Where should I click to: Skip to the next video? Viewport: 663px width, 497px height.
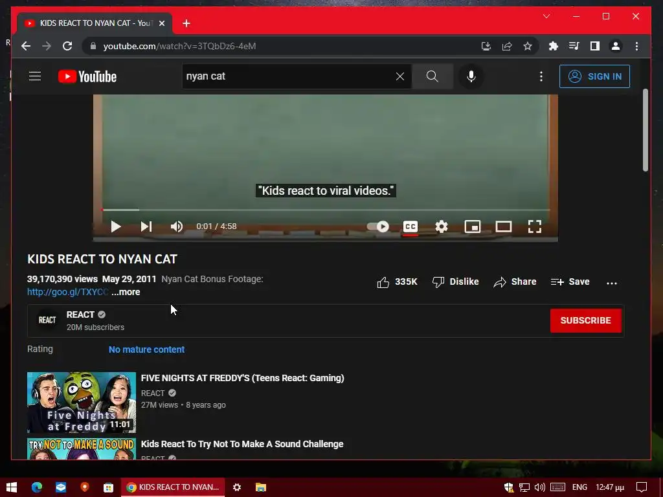(x=146, y=226)
